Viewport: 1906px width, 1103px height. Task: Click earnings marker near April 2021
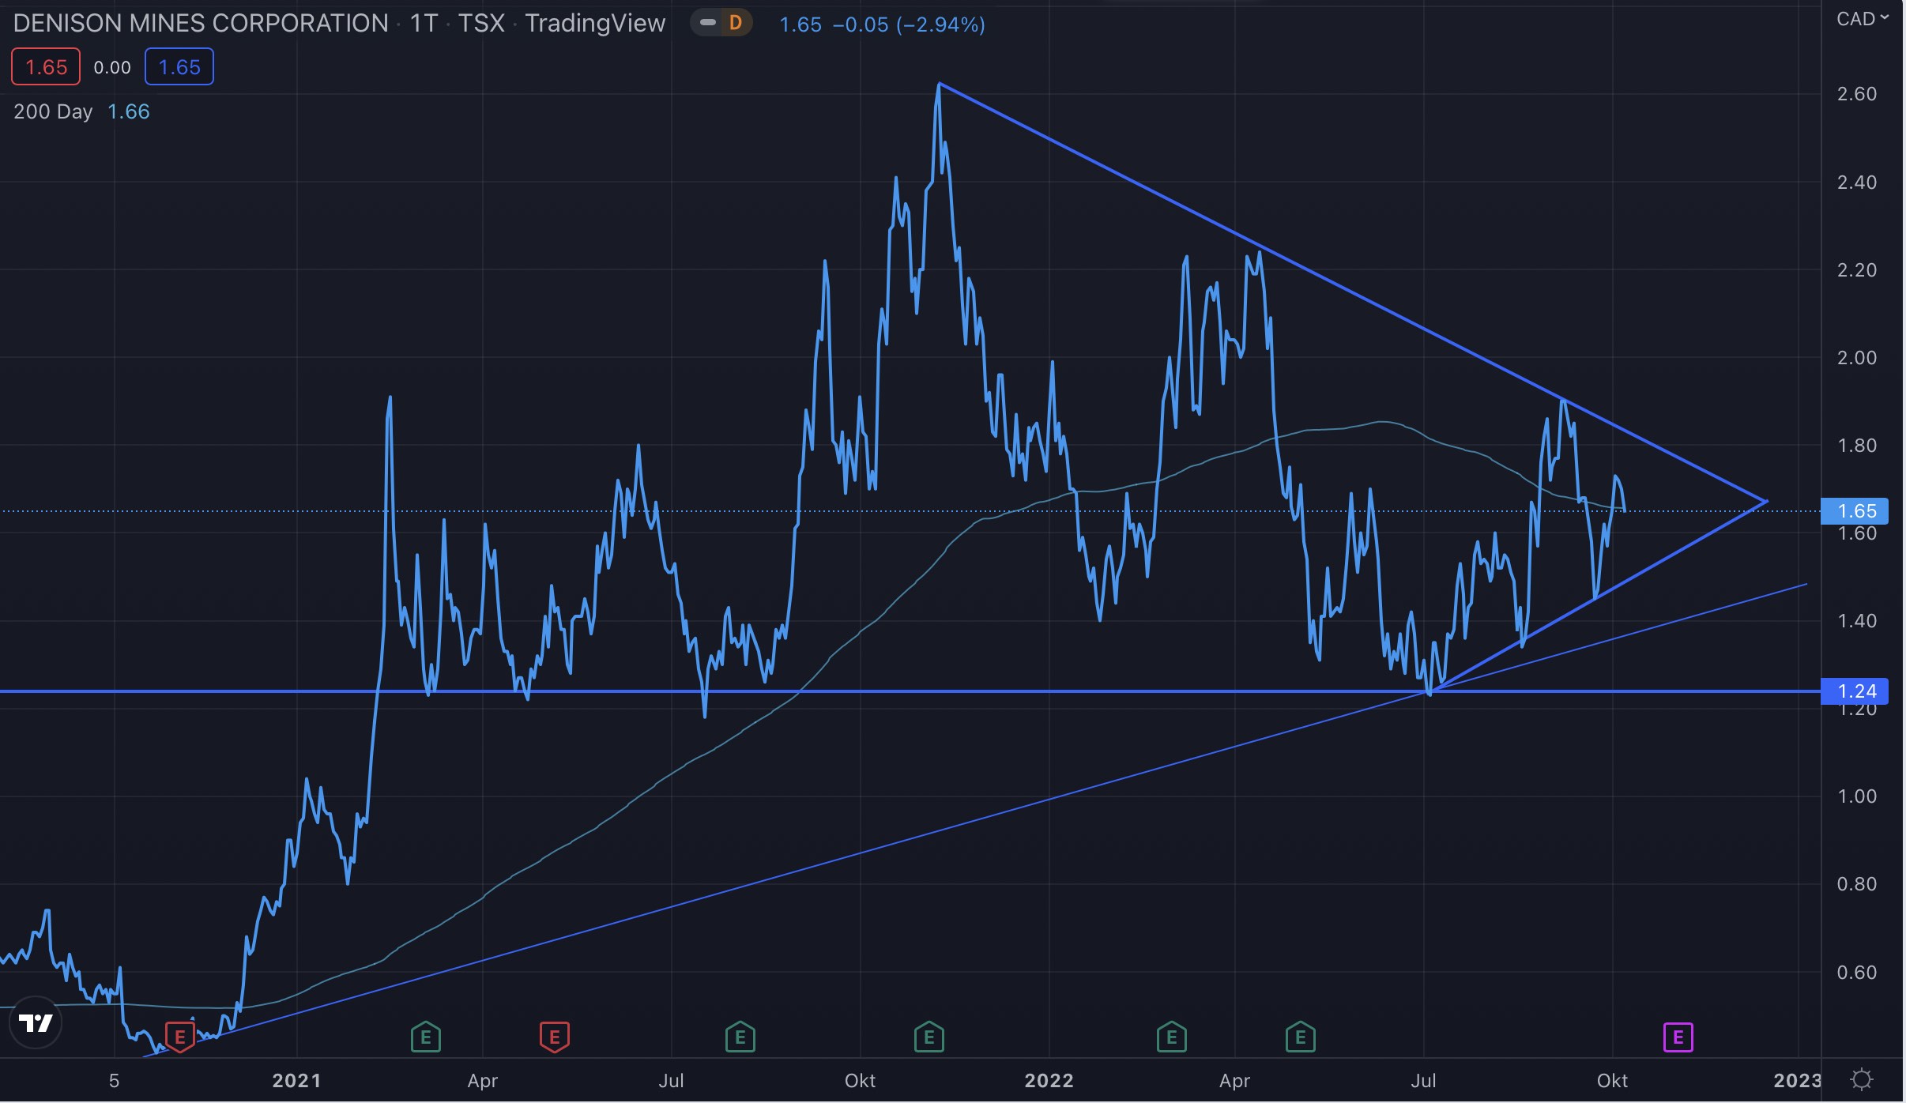(x=426, y=1037)
